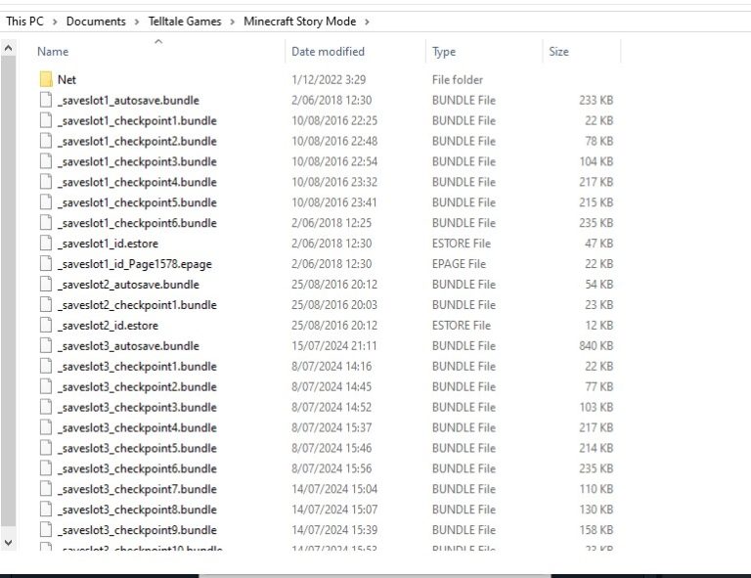Click file icon beside _saveslot3_checkpoint6.bundle
The image size is (751, 578).
click(46, 468)
